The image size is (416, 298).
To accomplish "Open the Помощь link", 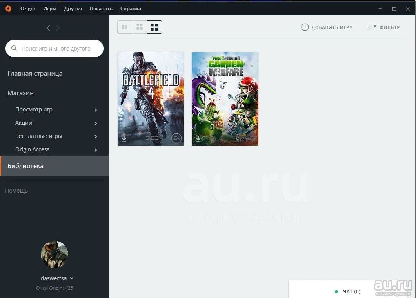I will [16, 191].
